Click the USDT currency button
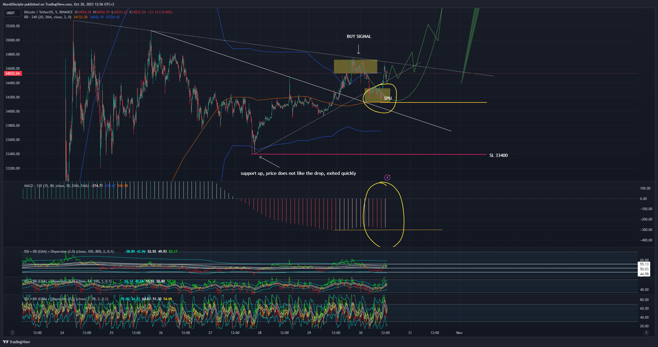The image size is (658, 347). pyautogui.click(x=12, y=13)
